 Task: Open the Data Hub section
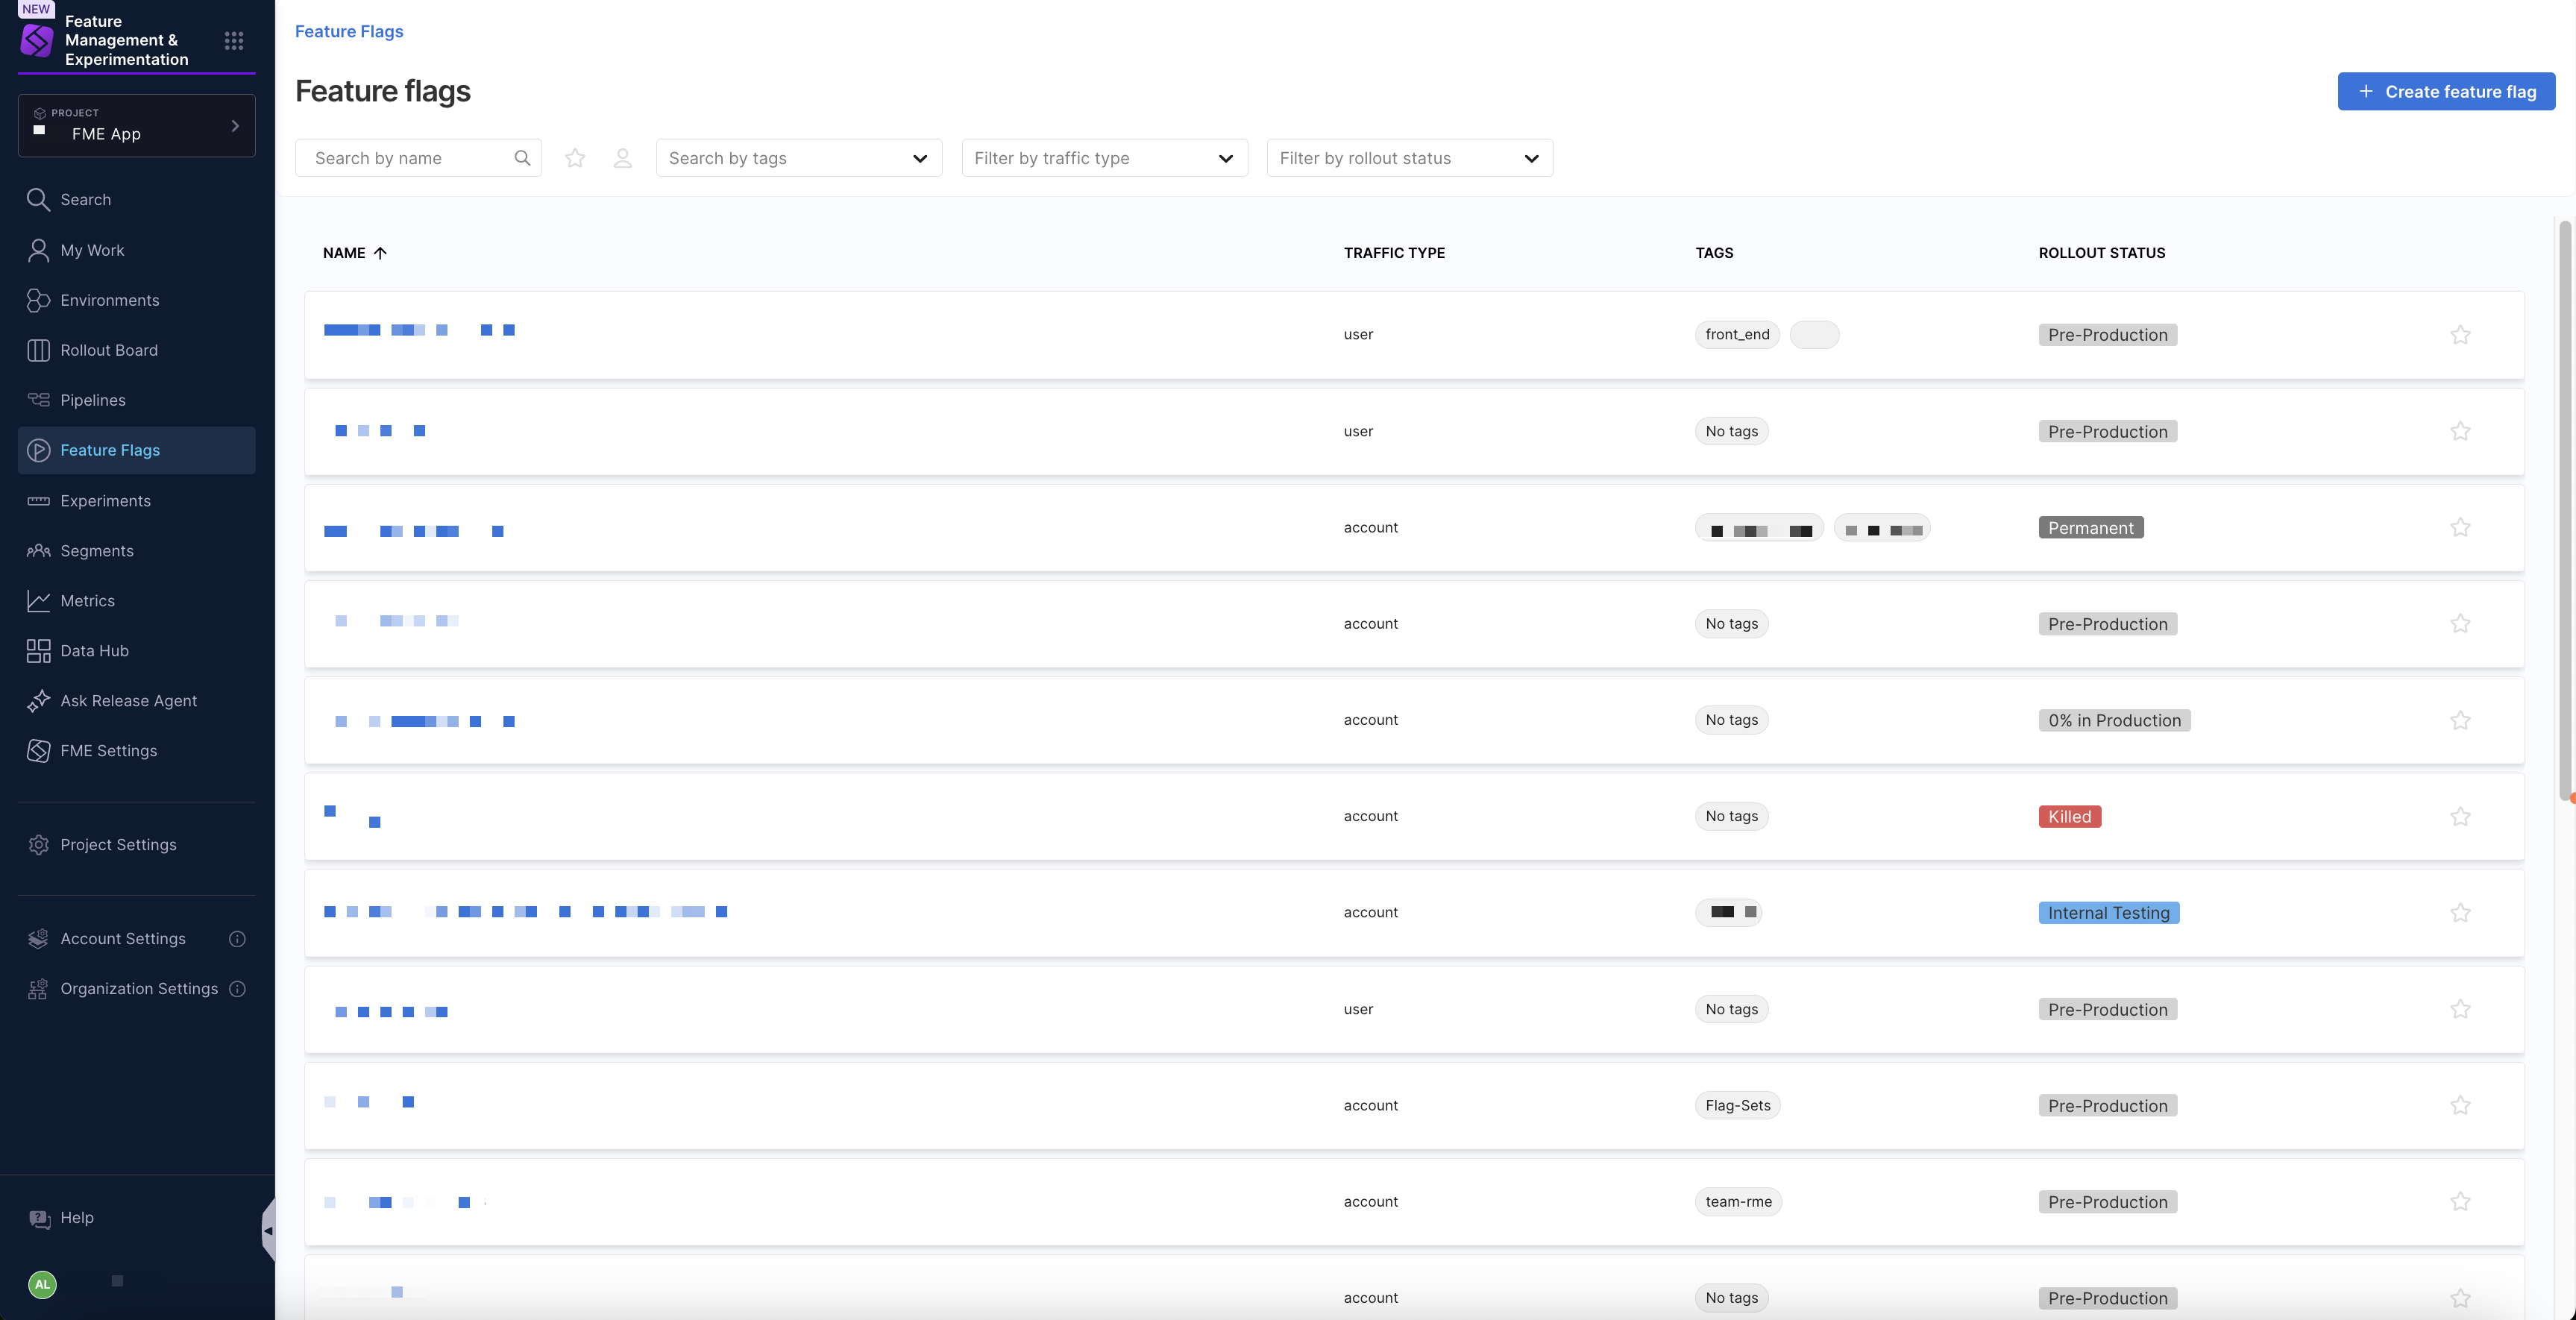(x=94, y=651)
